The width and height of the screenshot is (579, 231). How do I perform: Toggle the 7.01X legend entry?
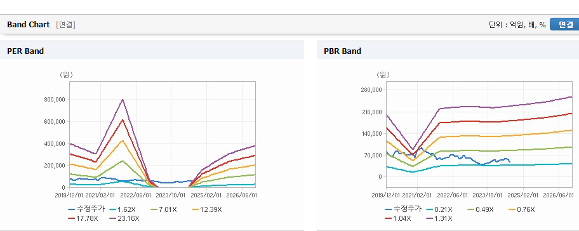point(164,209)
